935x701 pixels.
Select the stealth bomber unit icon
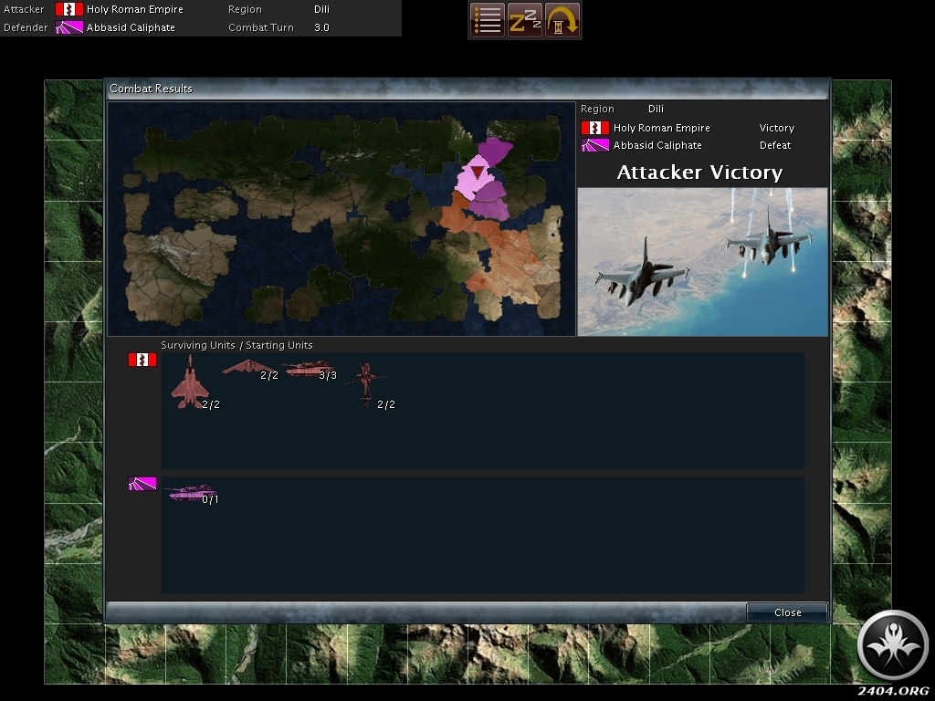[x=248, y=367]
